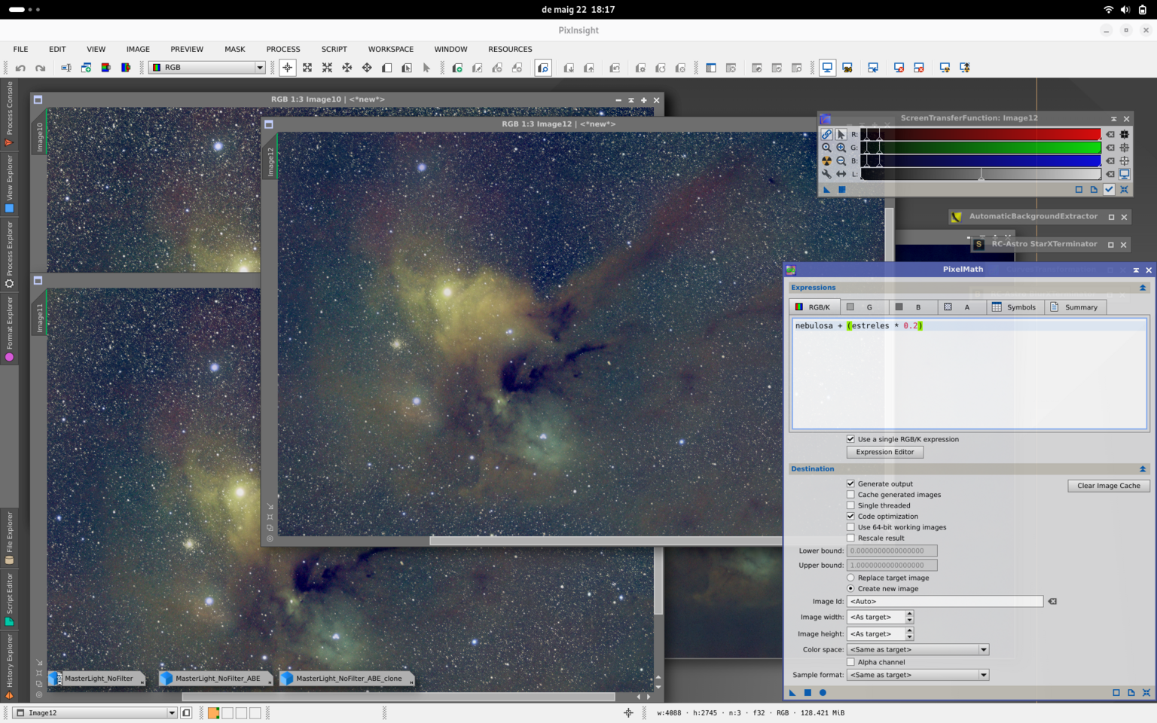
Task: Click the Clear Image Cache button
Action: pos(1109,486)
